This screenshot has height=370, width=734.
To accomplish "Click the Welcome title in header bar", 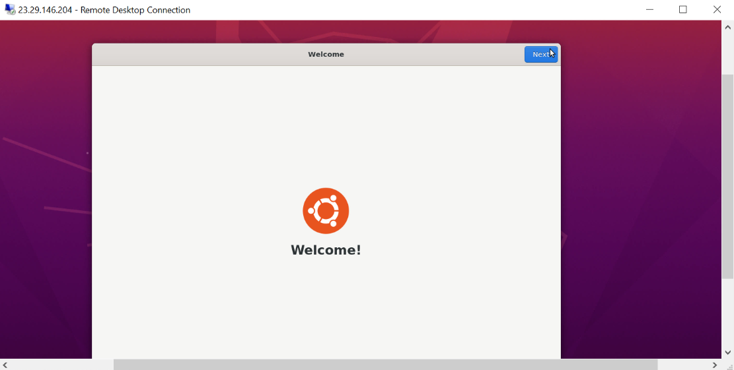I will pos(326,54).
